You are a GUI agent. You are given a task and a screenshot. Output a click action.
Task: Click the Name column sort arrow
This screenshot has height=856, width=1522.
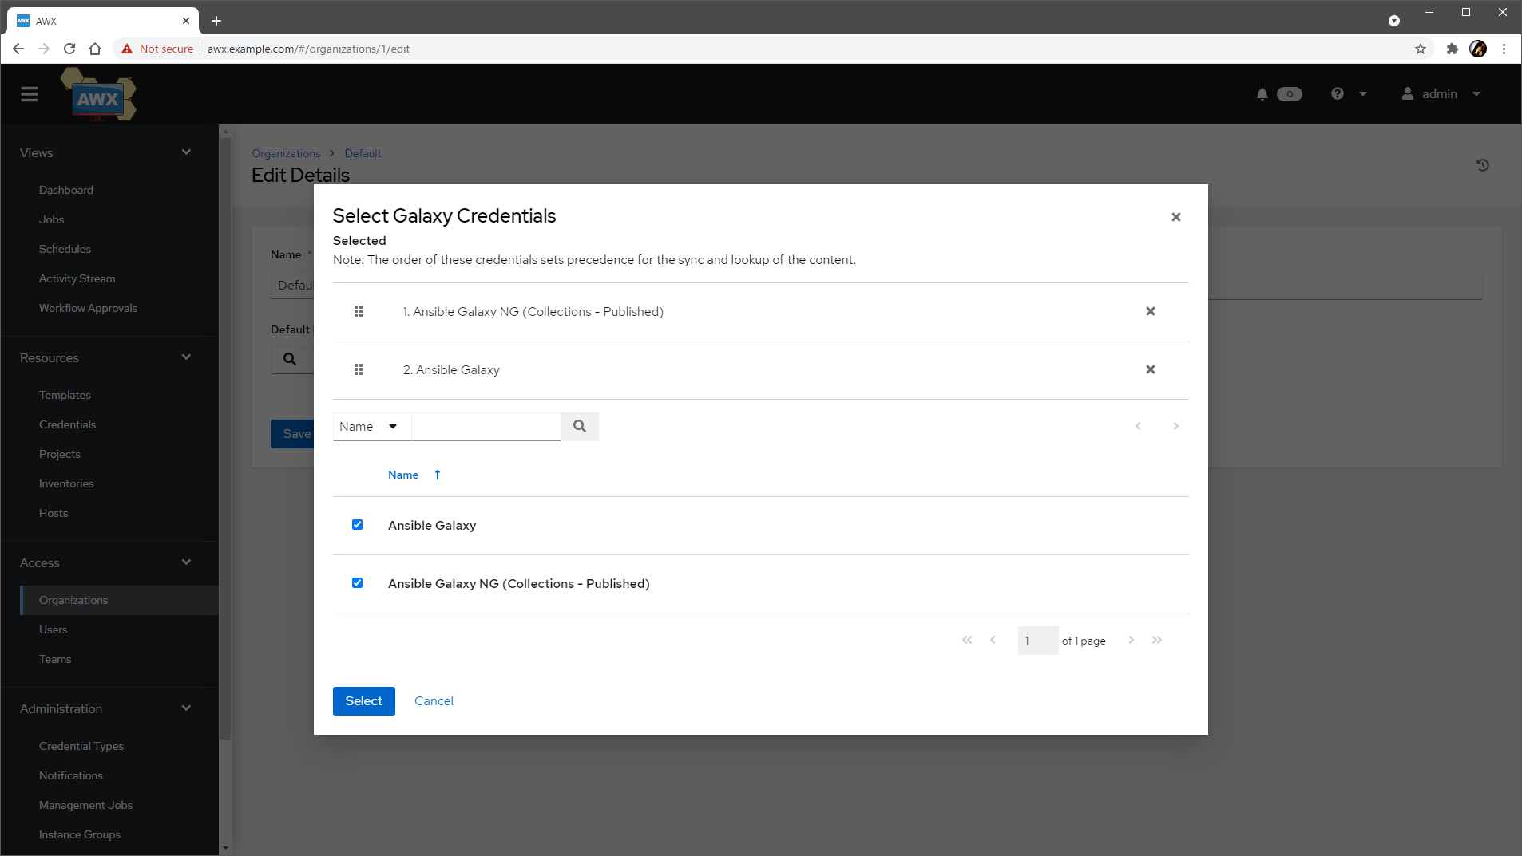[x=438, y=475]
